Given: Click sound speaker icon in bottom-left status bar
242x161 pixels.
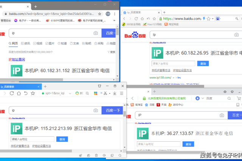Looking at the screenshot, I should point(104,155).
